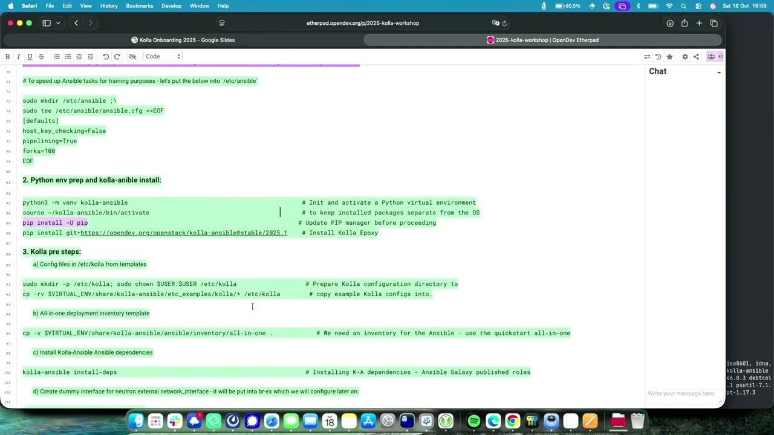Share and embed this pad
Viewport: 774px width, 435px height.
(696, 57)
